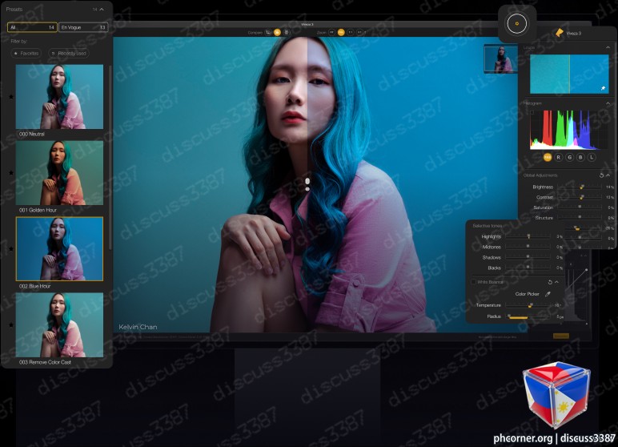Favorite the 002 Blue Hour preset star
618x447 pixels.
pyautogui.click(x=11, y=249)
